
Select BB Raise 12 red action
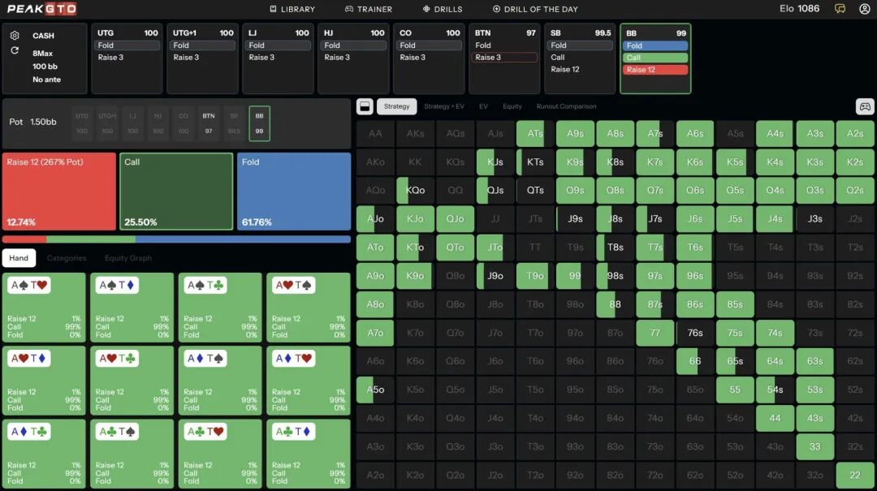tap(655, 70)
